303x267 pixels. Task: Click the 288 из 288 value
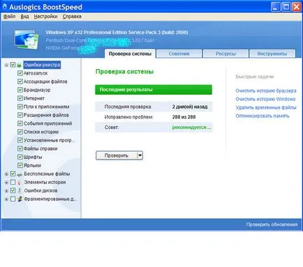(x=184, y=117)
